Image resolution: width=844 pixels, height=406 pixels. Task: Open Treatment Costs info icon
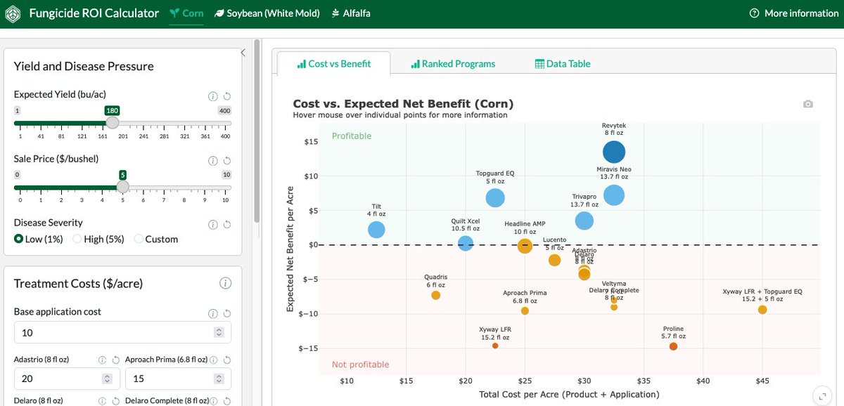point(225,283)
